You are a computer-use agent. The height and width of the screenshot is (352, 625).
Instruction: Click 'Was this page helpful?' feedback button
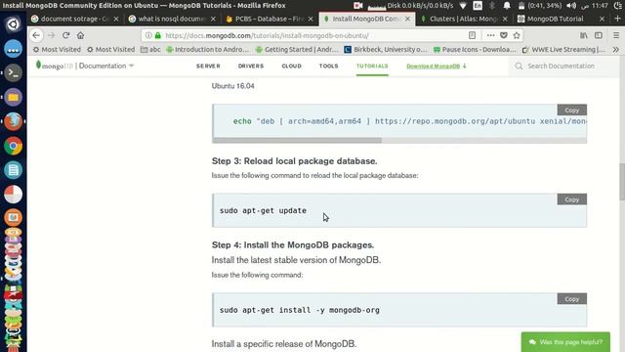click(565, 342)
